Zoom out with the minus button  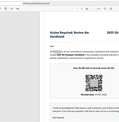[77, 9]
